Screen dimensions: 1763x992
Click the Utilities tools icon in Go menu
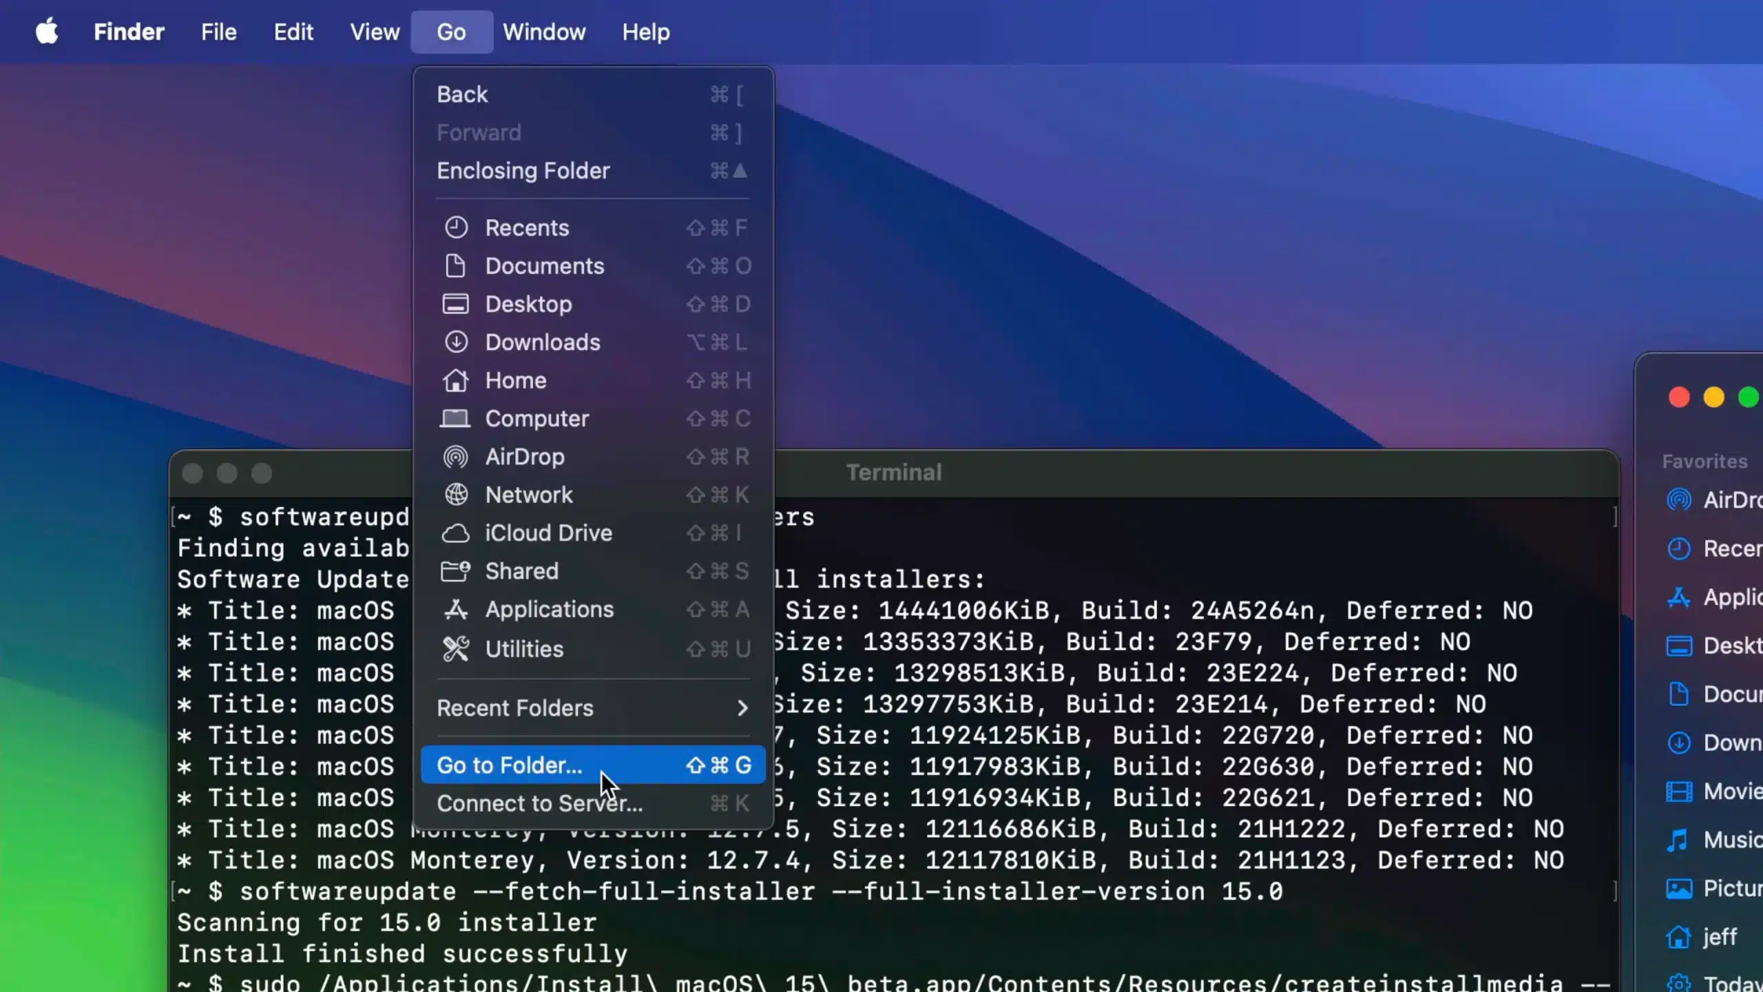[x=456, y=649]
